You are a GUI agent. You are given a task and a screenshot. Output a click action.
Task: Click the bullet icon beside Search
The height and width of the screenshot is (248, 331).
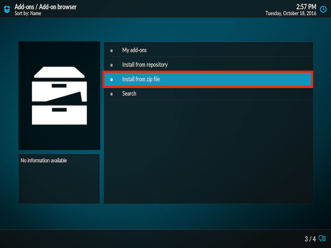111,94
